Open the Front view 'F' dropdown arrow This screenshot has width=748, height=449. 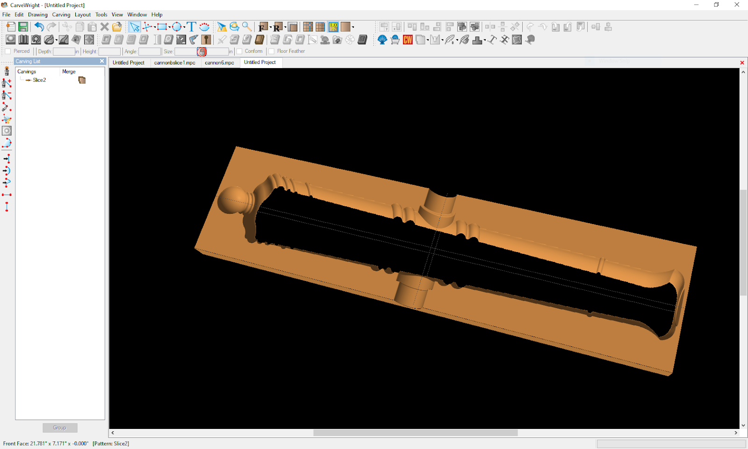tap(270, 27)
